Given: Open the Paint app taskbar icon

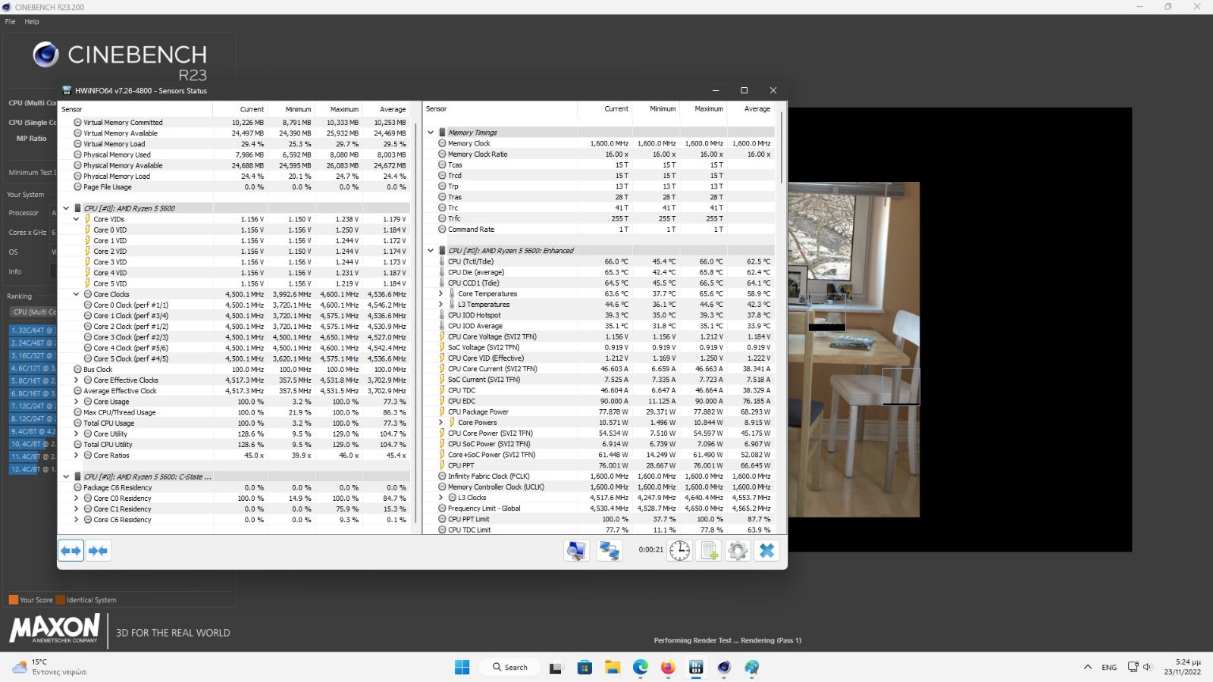Looking at the screenshot, I should click(751, 667).
